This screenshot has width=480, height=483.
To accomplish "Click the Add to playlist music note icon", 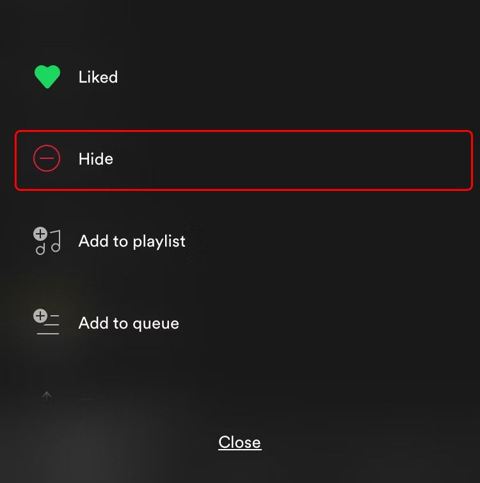I will point(47,241).
